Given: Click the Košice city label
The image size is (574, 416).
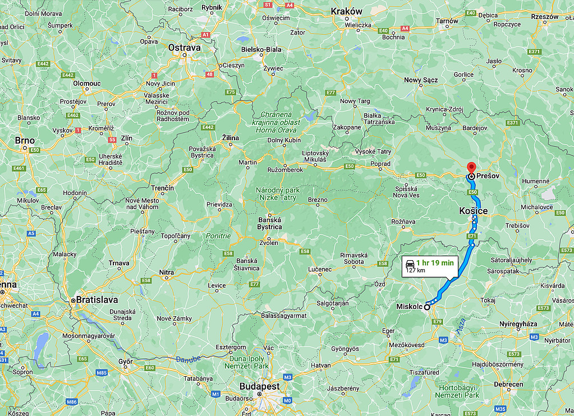Looking at the screenshot, I should [x=474, y=211].
